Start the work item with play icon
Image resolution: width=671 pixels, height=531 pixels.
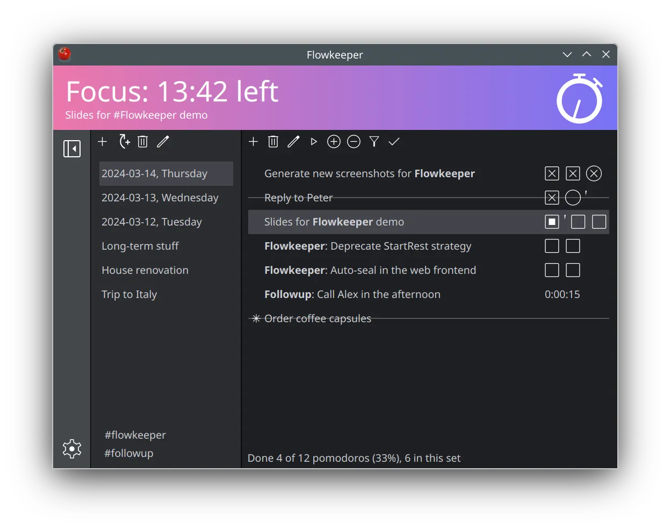pos(314,142)
